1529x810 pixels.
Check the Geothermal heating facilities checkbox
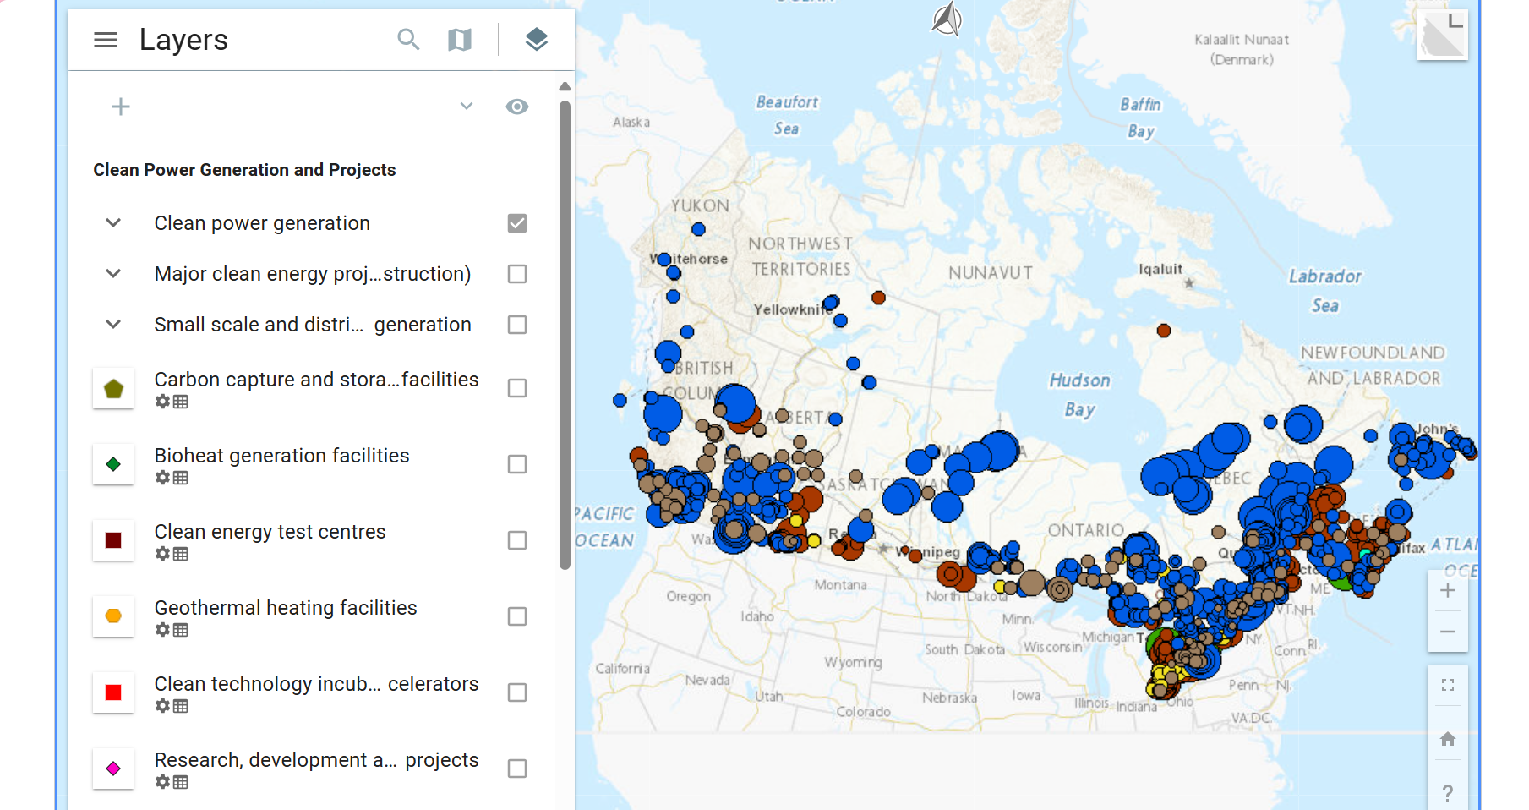pos(516,616)
